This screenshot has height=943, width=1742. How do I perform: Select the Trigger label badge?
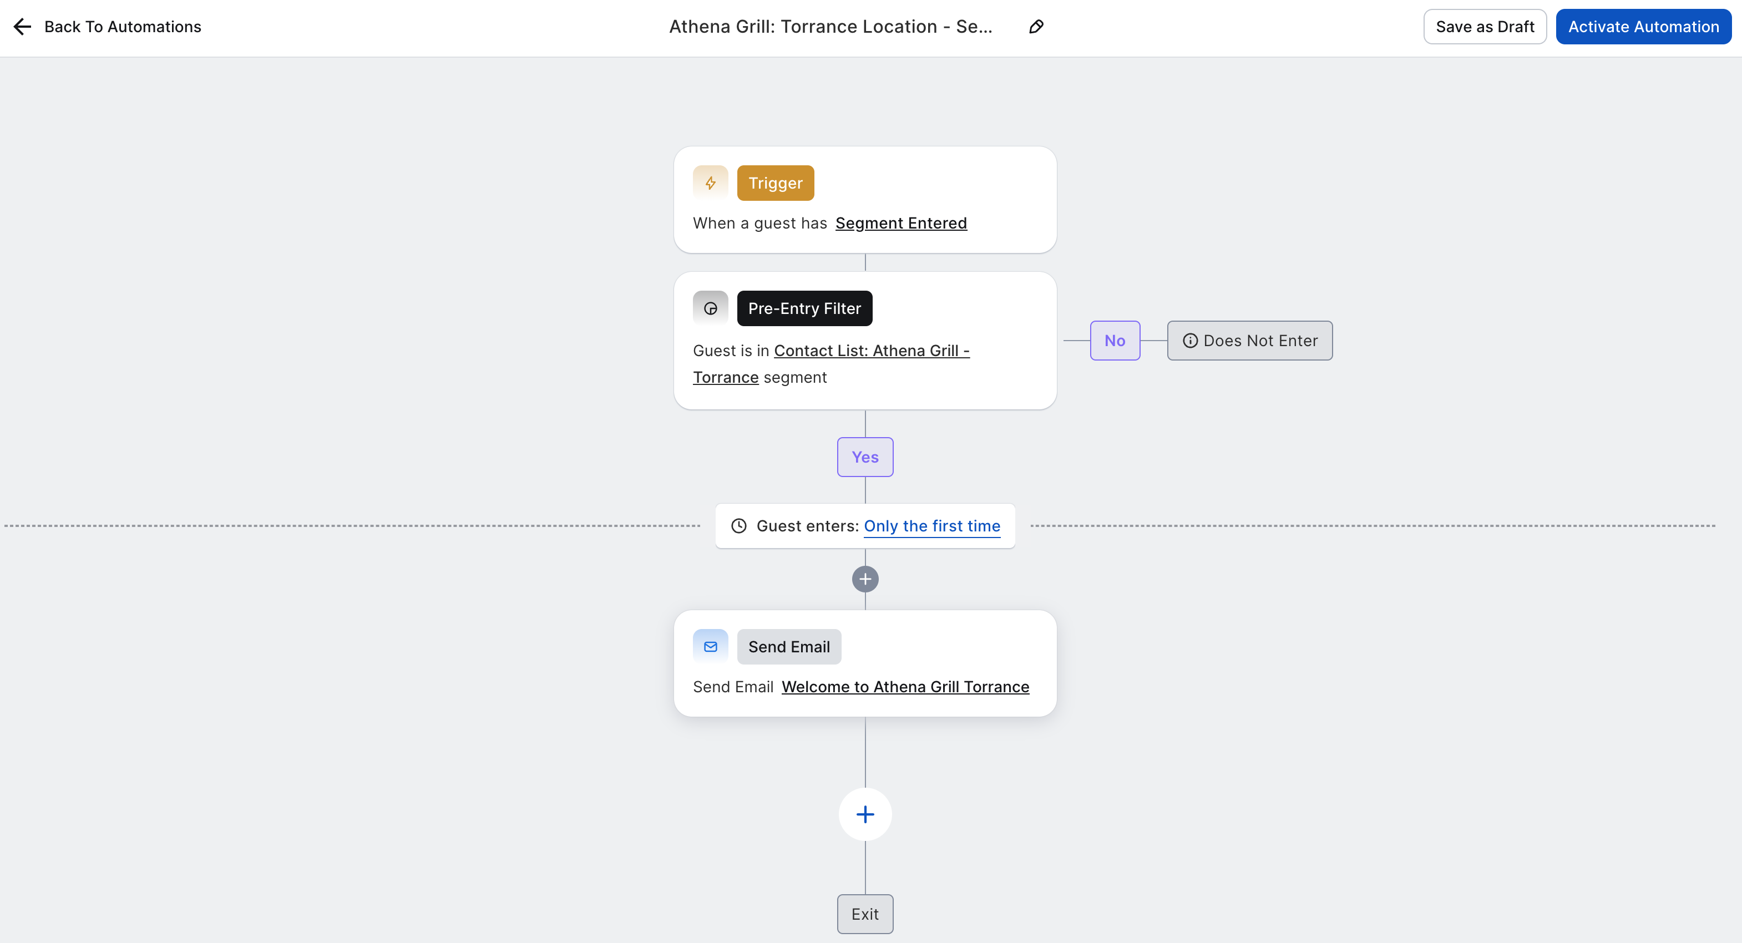(x=775, y=182)
